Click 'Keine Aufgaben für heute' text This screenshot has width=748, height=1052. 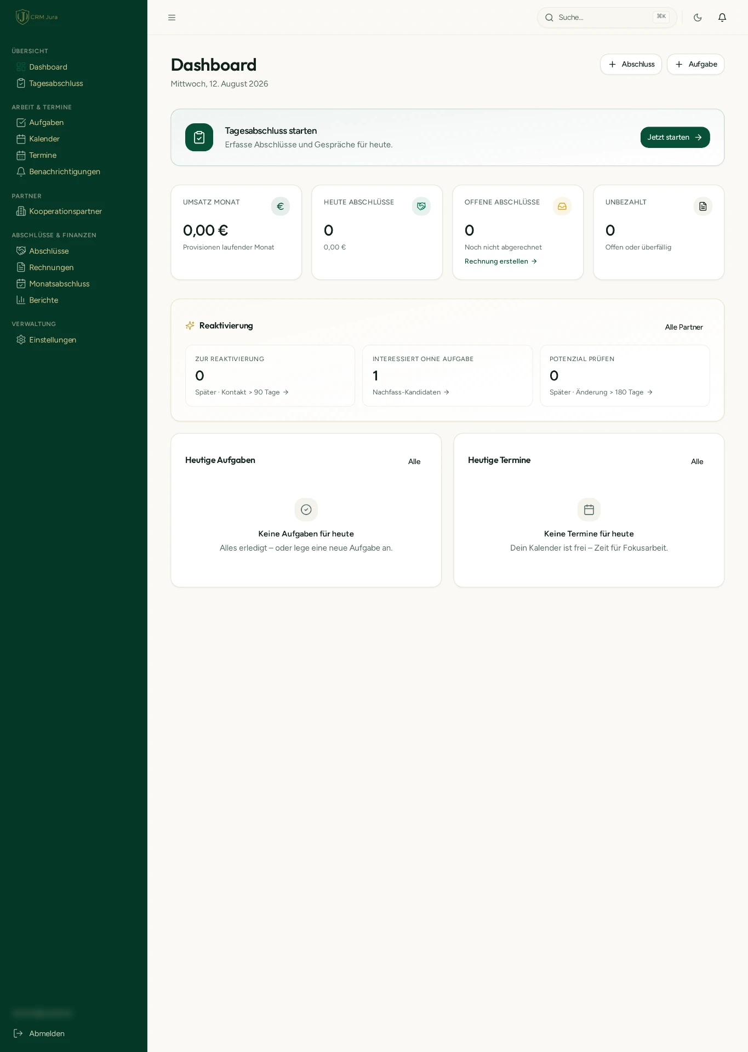[x=306, y=534]
